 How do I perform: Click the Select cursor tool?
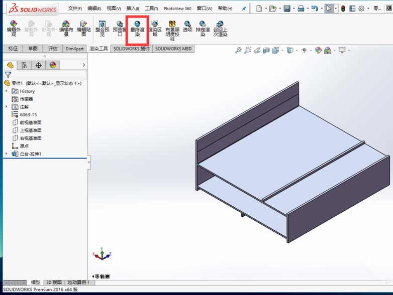point(329,9)
